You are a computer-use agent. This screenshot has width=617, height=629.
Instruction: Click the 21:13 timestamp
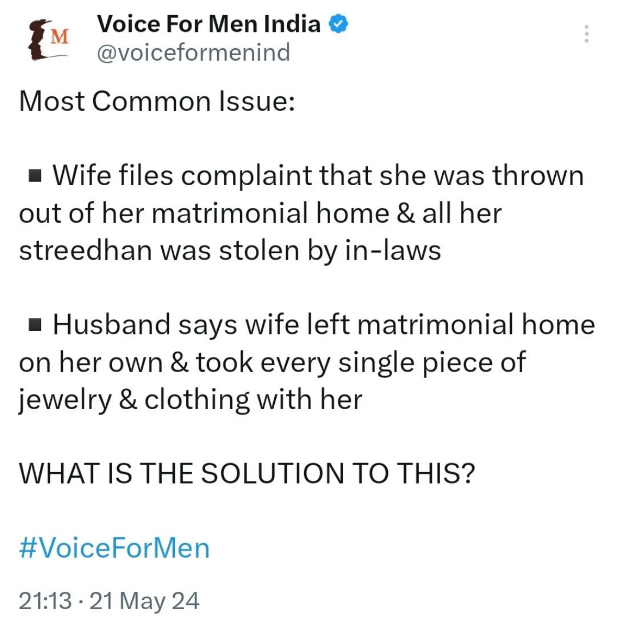pyautogui.click(x=45, y=600)
